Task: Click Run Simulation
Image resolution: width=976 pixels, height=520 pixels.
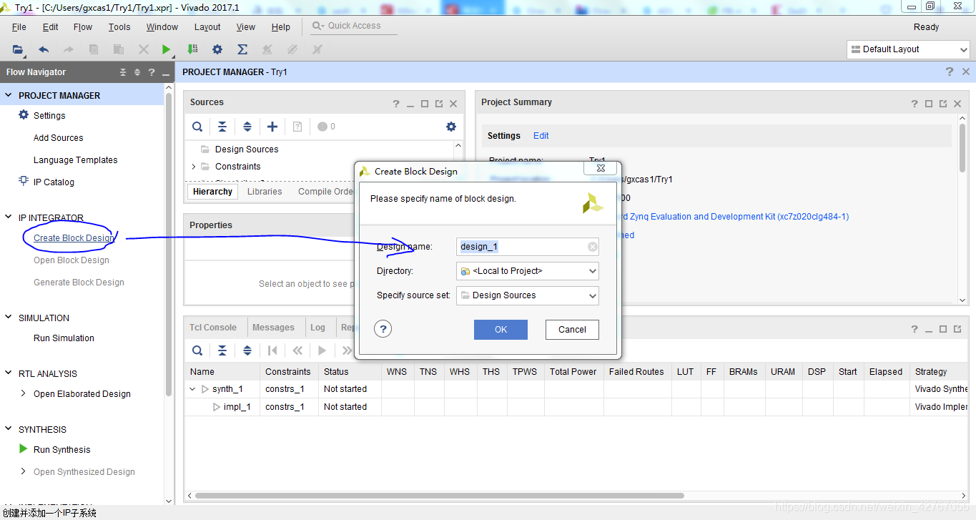Action: [64, 338]
